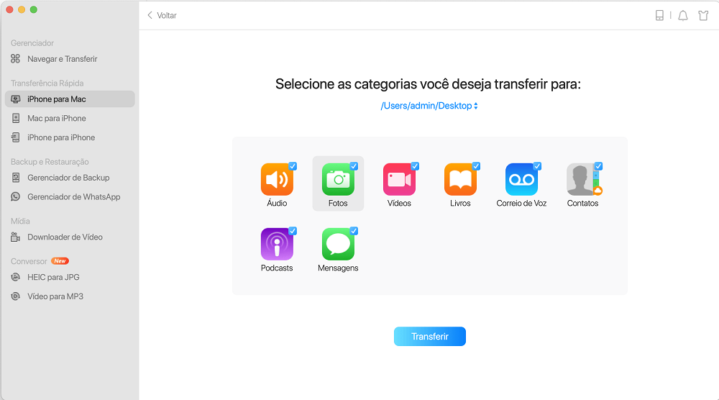Viewport: 719px width, 400px height.
Task: Click the HEIC para JPG icon
Action: 16,277
